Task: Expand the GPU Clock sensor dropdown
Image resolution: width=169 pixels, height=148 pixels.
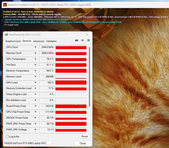Action: click(35, 47)
